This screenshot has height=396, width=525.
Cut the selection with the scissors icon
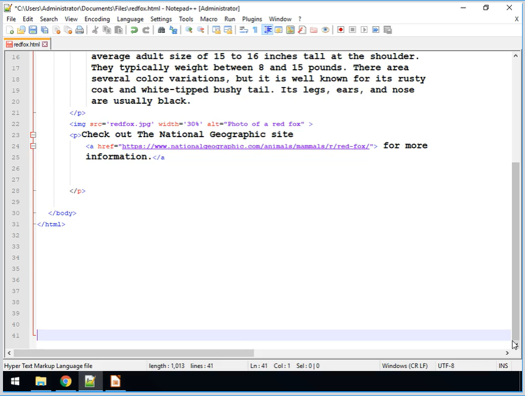[95, 30]
